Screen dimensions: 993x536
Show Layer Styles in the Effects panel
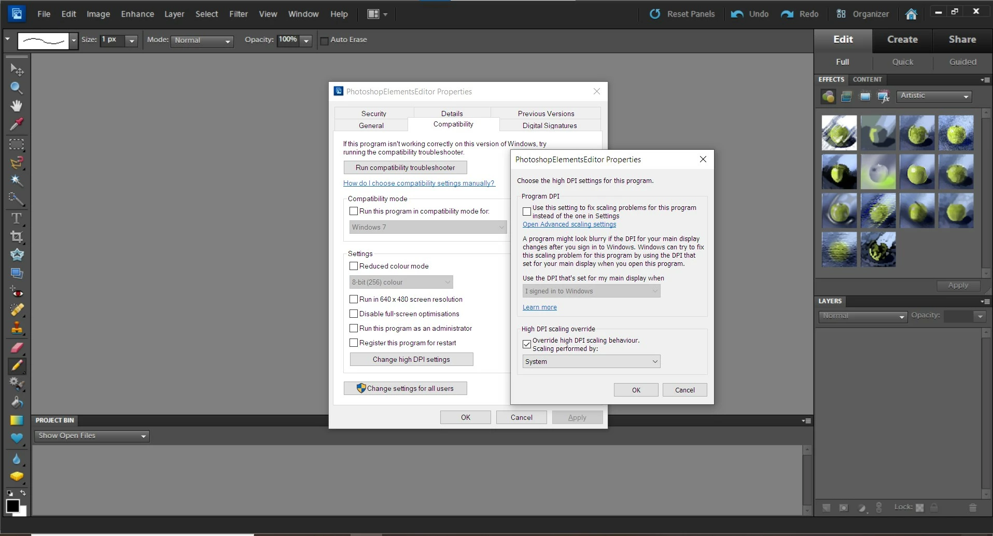(x=846, y=96)
